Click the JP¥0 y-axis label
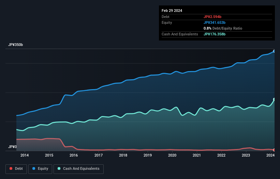This screenshot has height=179, width=280. (x=12, y=147)
